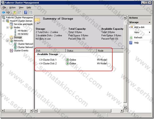Collapse the HyperV-Cluster tree node
This screenshot has height=119, width=154.
click(x=4, y=21)
